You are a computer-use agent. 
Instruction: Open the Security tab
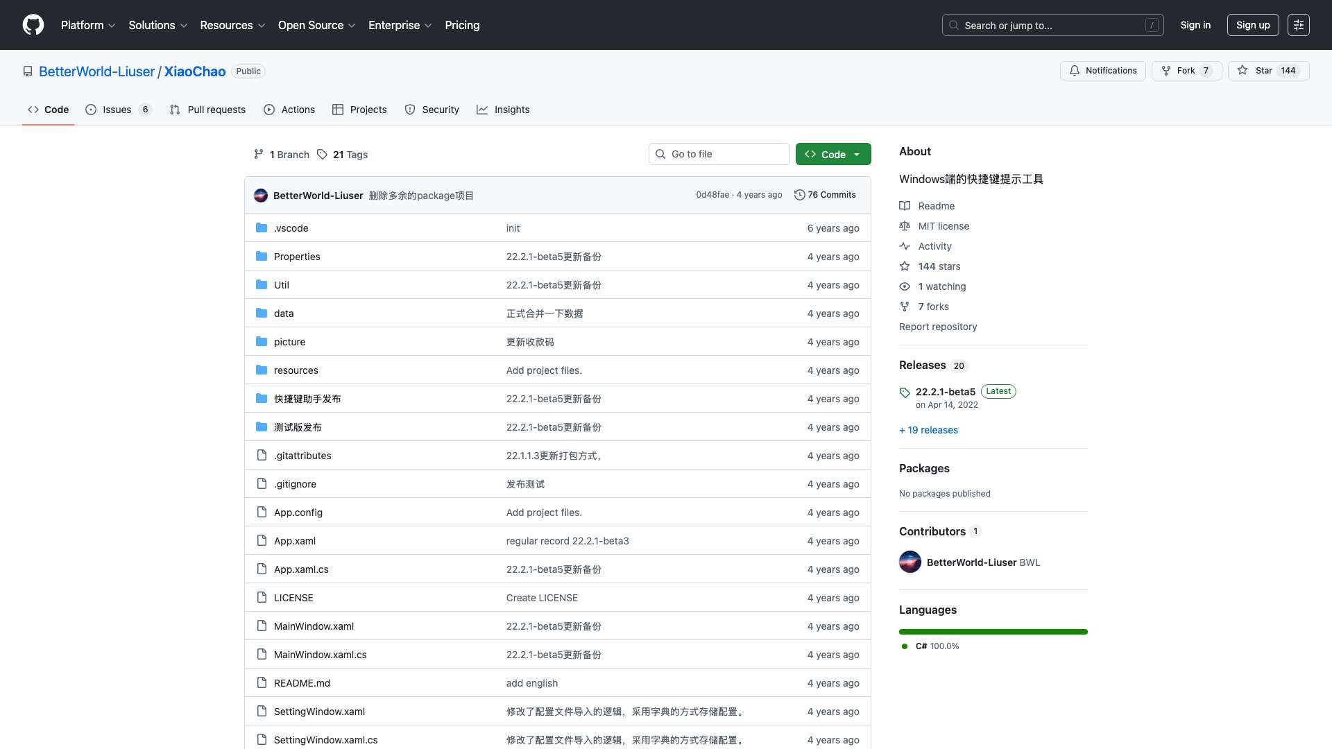432,110
